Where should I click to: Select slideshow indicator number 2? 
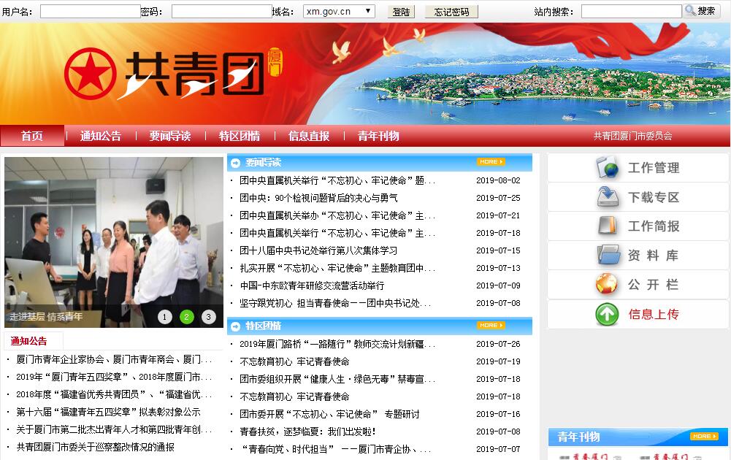click(187, 317)
